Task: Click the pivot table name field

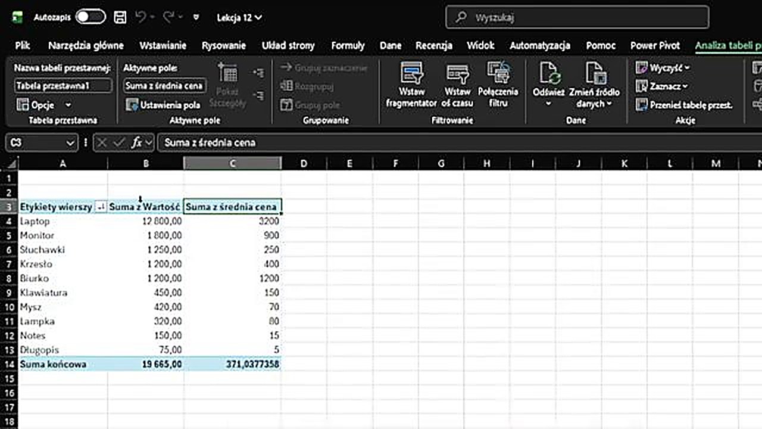Action: coord(63,86)
